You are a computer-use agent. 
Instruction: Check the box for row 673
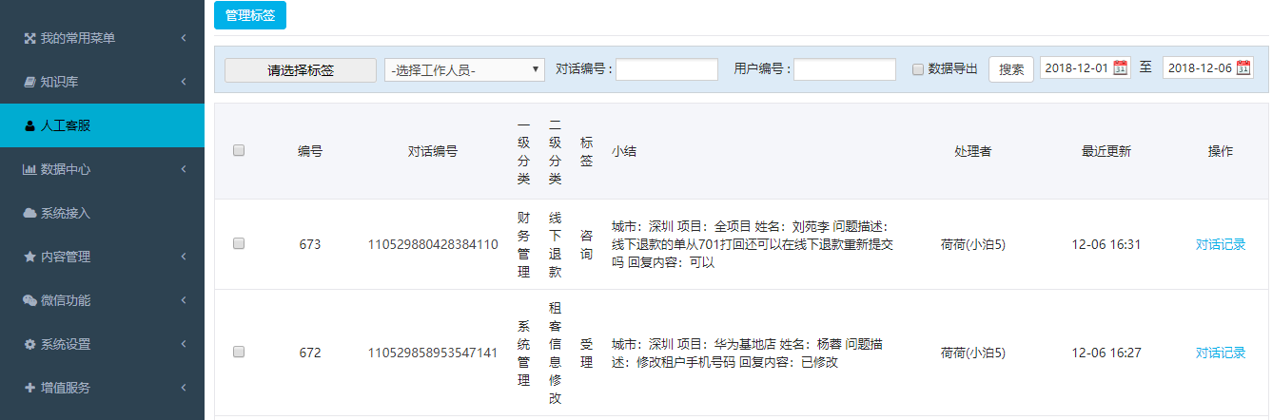[239, 244]
